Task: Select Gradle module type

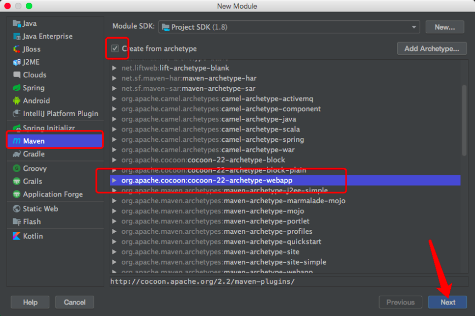Action: click(x=55, y=154)
